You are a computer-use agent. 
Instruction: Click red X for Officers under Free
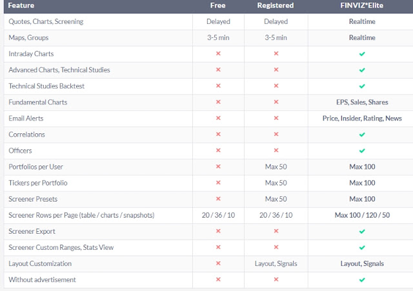tap(218, 151)
